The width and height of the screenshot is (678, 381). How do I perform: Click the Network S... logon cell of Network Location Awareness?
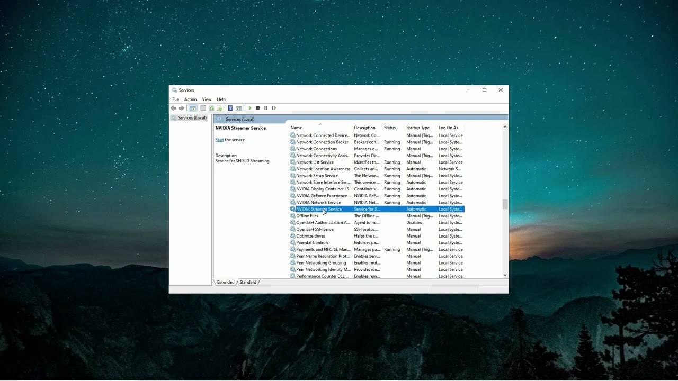click(449, 169)
